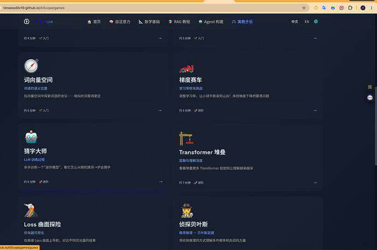The height and width of the screenshot is (250, 377).
Task: Click the 猜字大师 description about 迷你模型
Action: pyautogui.click(x=67, y=167)
